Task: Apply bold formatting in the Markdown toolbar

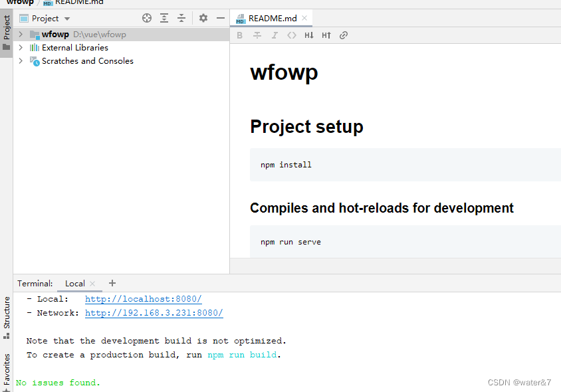Action: click(239, 35)
